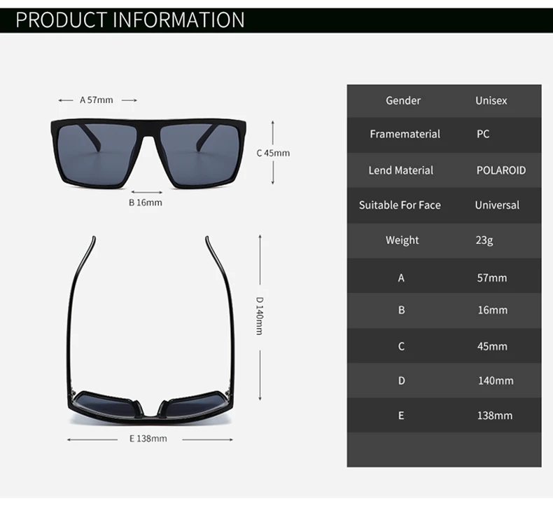
Task: Select the Weight table cell
Action: click(x=402, y=240)
